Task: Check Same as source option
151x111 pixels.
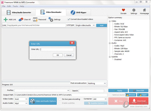Action: tap(110, 95)
